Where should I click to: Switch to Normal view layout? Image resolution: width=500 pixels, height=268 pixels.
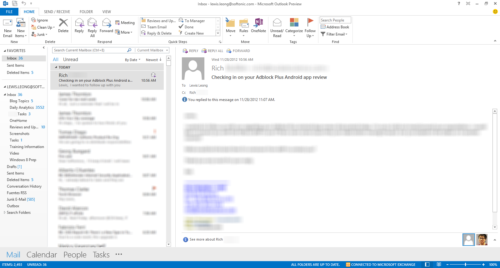pyautogui.click(x=427, y=265)
